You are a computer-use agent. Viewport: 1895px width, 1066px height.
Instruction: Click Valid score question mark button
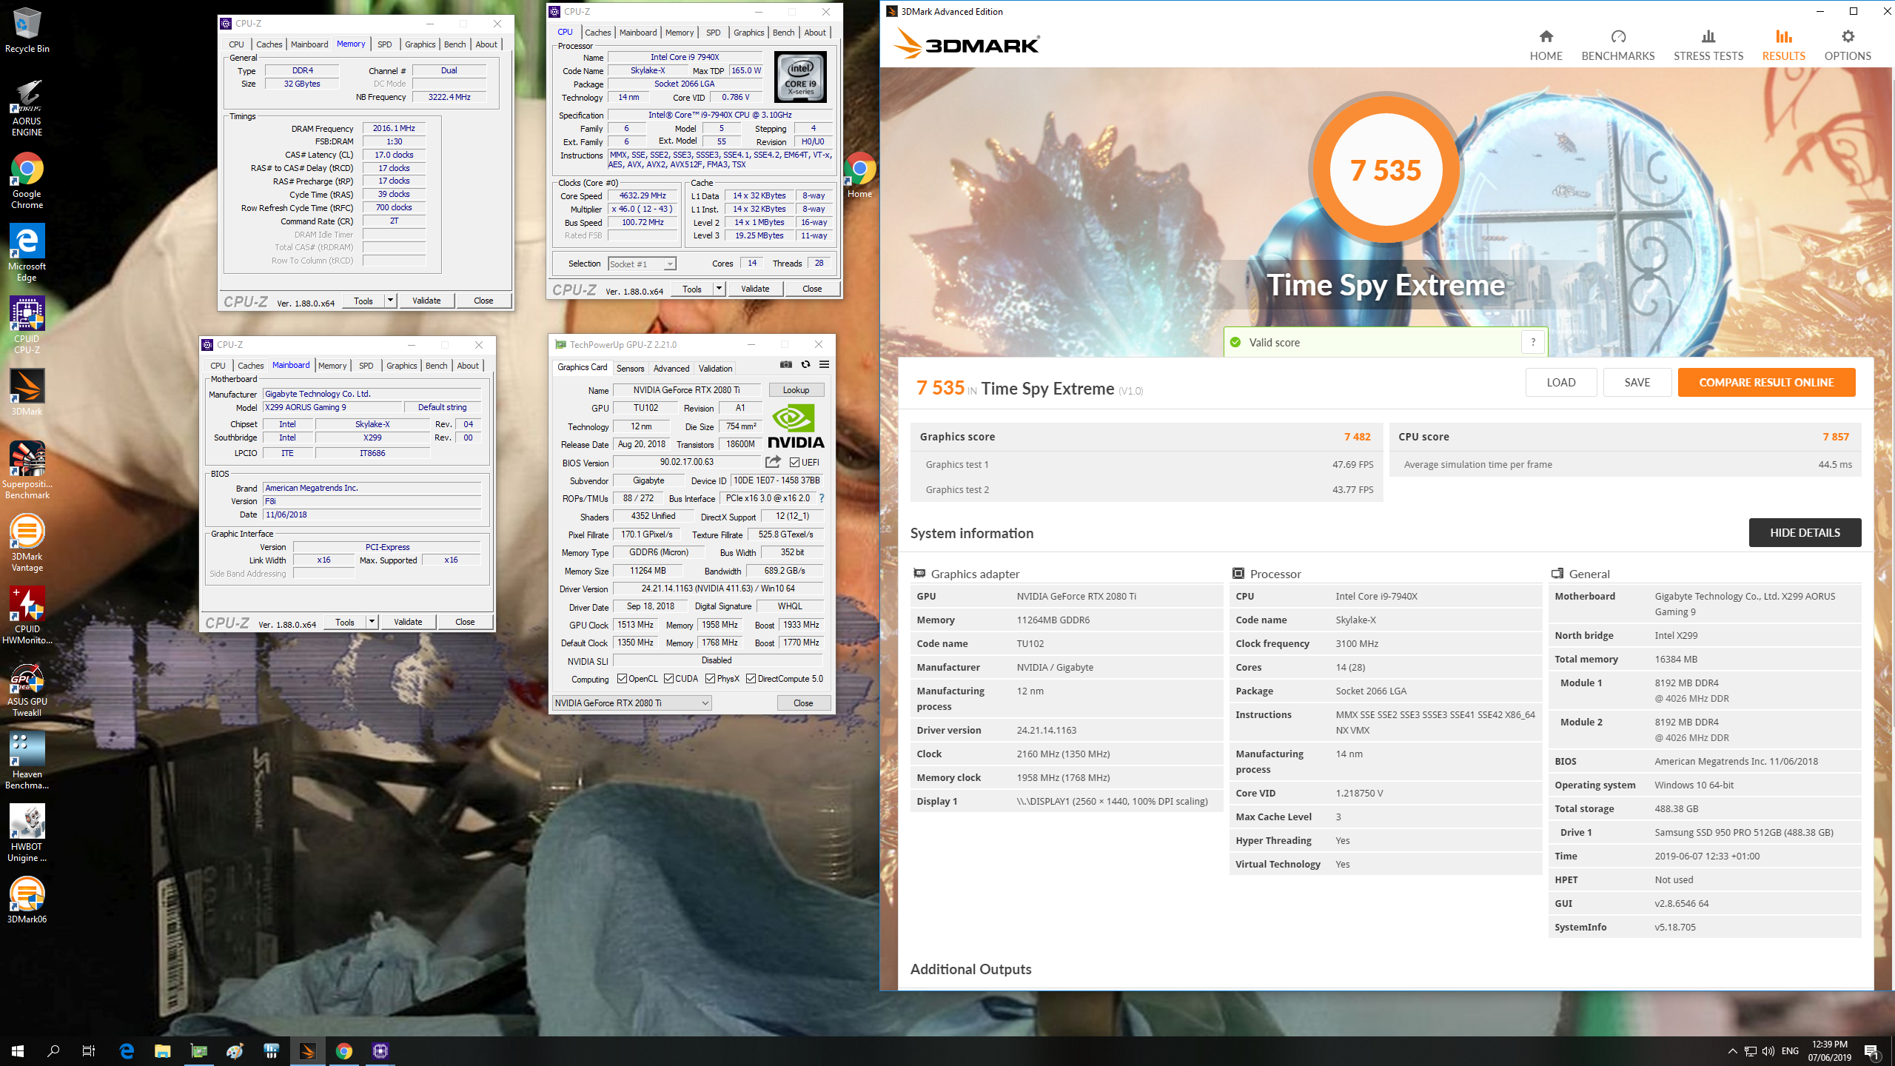coord(1533,342)
